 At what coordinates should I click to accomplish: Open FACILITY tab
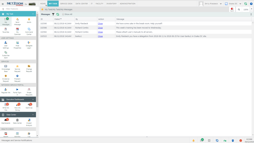(x=100, y=4)
